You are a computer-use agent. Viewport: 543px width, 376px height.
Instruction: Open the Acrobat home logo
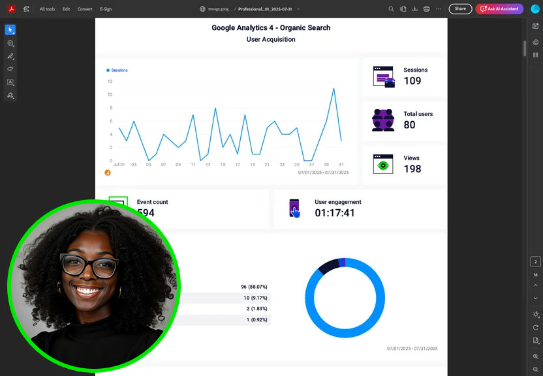[12, 9]
